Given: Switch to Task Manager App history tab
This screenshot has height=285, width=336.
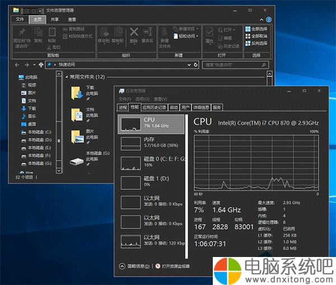Looking at the screenshot, I should click(155, 108).
